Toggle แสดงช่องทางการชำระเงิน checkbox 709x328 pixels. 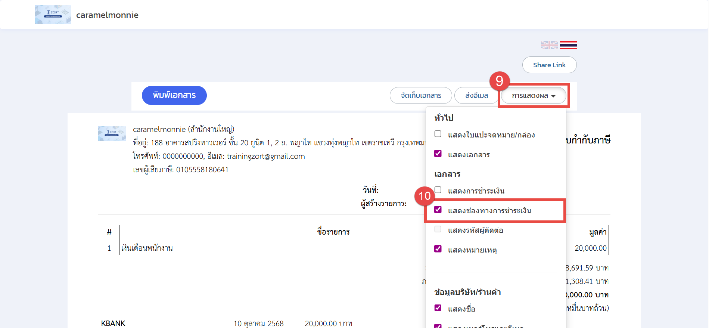[438, 210]
